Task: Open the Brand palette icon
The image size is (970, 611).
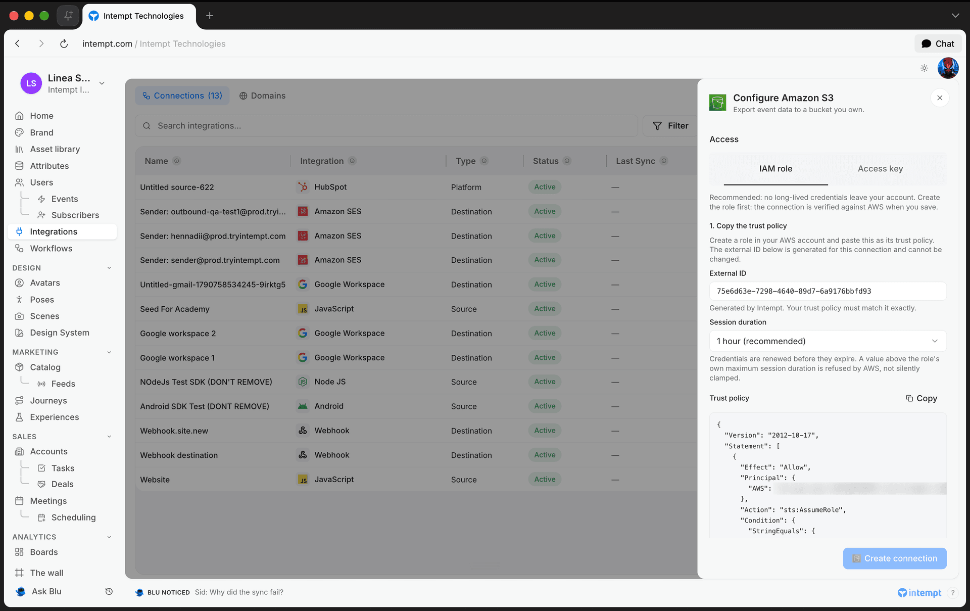Action: pyautogui.click(x=19, y=132)
